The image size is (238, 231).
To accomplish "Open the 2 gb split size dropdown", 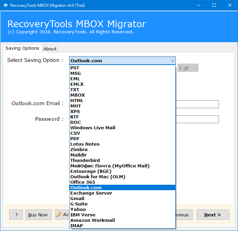I will (x=188, y=68).
